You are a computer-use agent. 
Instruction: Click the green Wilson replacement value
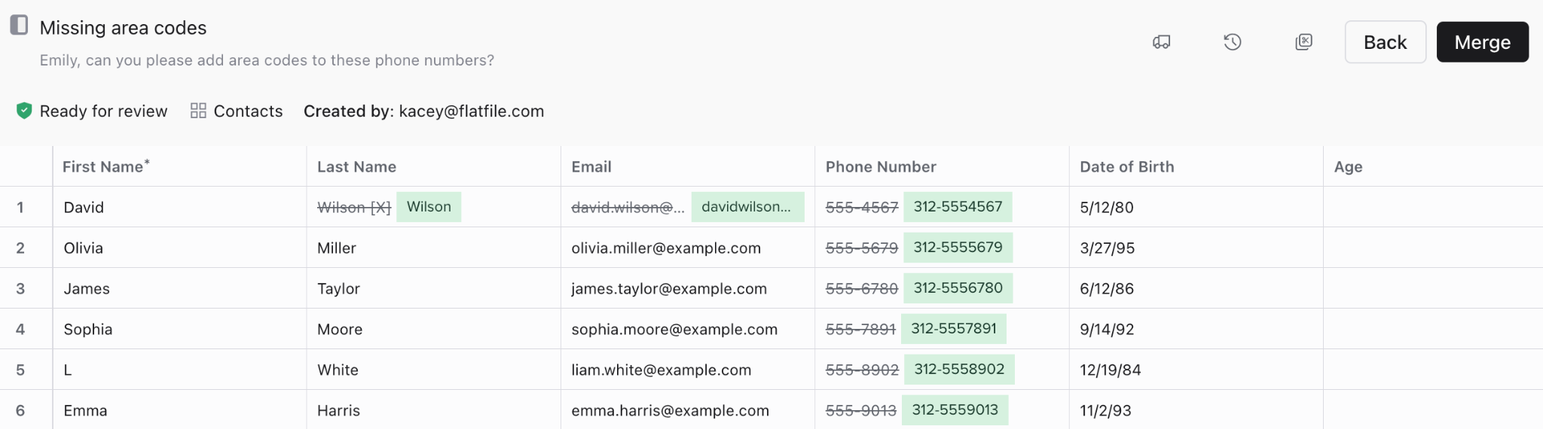coord(429,207)
